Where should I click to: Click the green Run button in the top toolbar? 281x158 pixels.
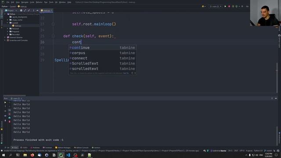coord(225,6)
